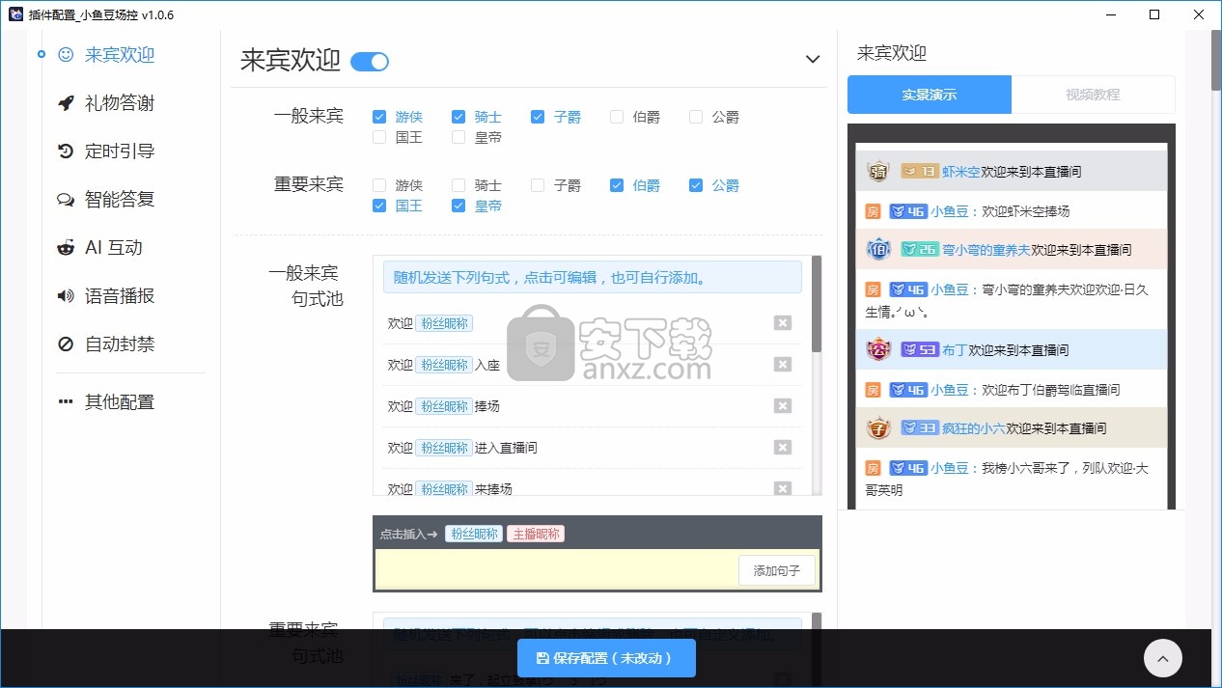The height and width of the screenshot is (688, 1222).
Task: Check 皇帝 under 一般来宾
Action: pyautogui.click(x=458, y=137)
